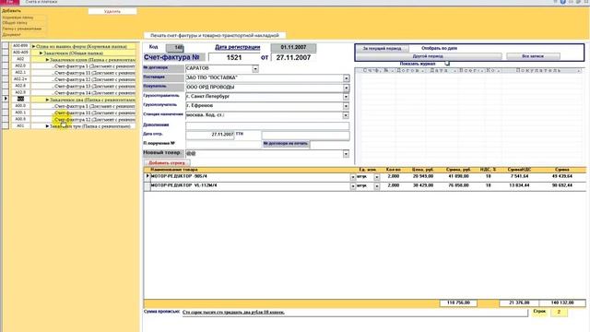Expand Заказчики (Общая папка) tree node

point(41,53)
